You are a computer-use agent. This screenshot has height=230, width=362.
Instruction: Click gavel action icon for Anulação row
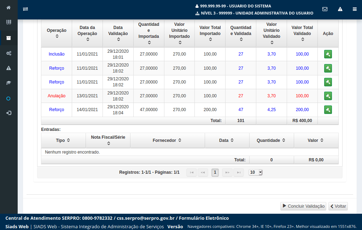(x=328, y=96)
